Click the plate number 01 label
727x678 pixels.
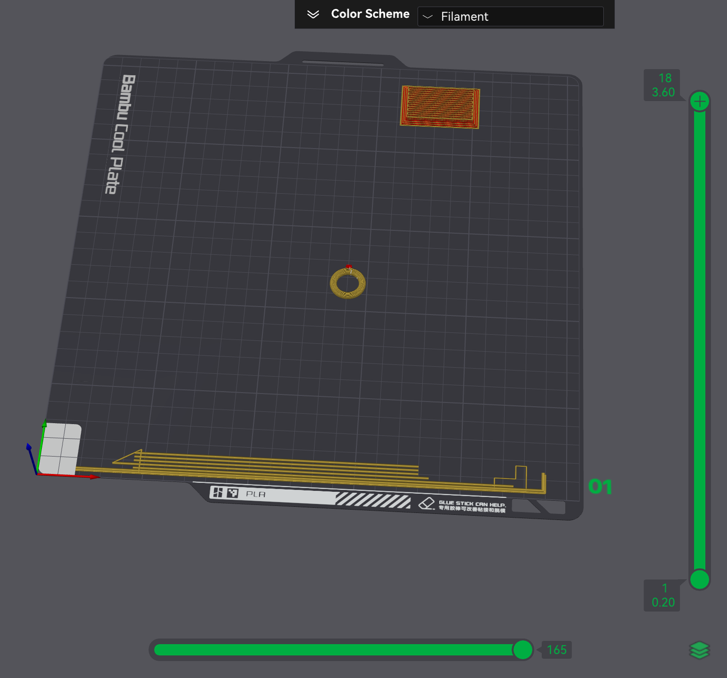[601, 487]
